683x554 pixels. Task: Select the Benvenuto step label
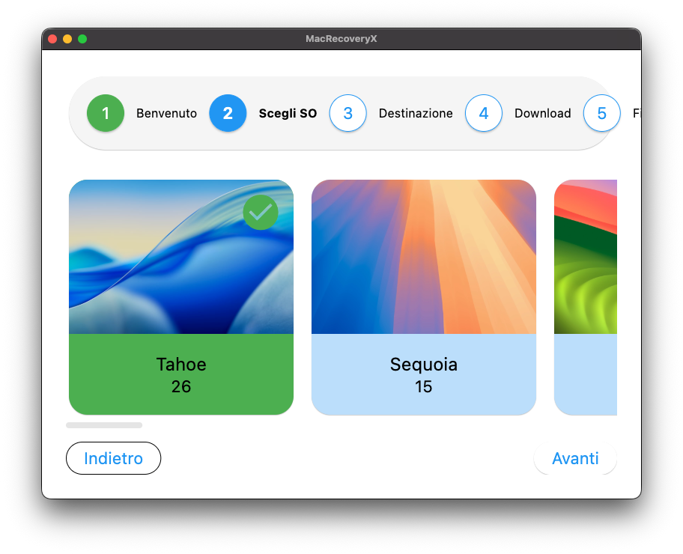[166, 113]
